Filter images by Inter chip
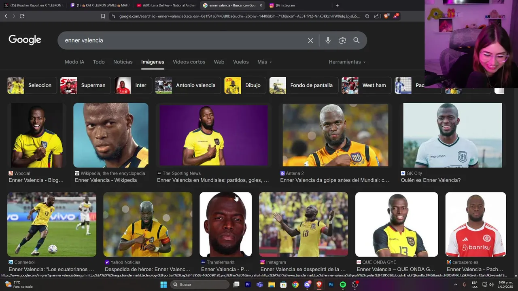Screen dimensions: 518x291 (x=133, y=85)
